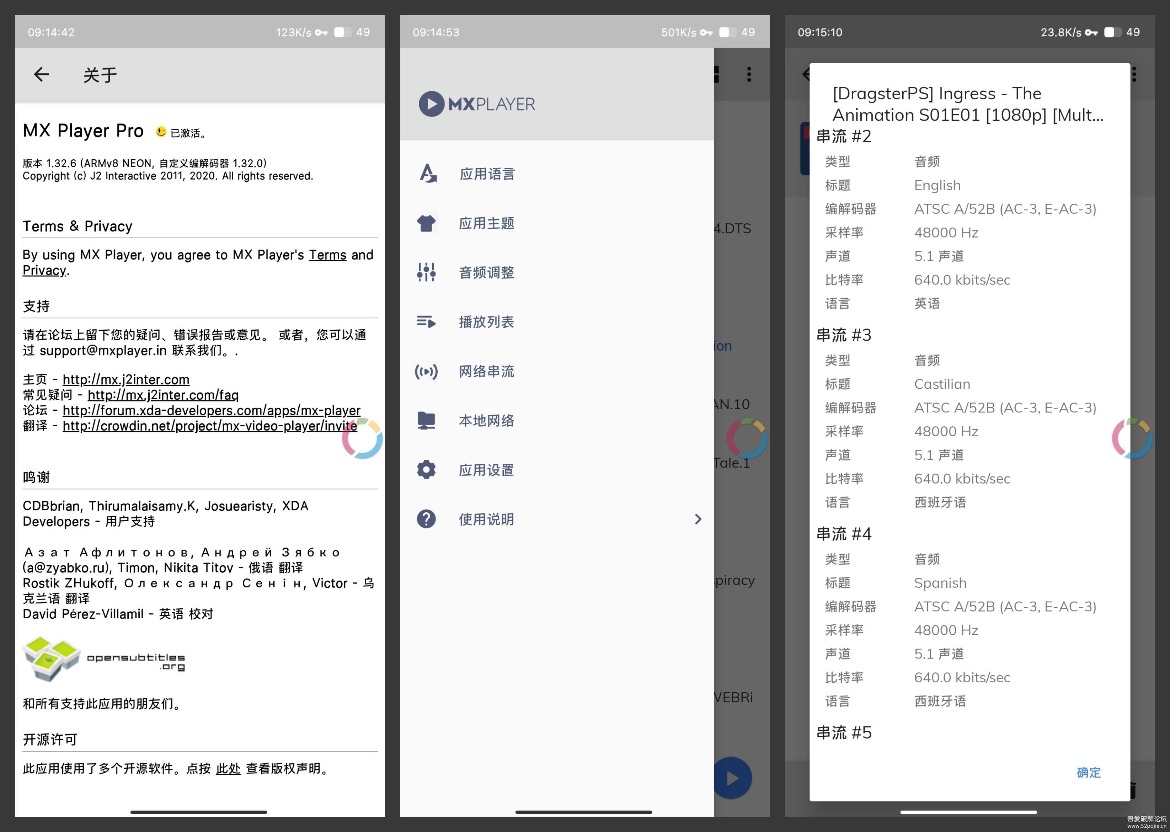This screenshot has height=832, width=1170.
Task: Open the XDA developers forum link
Action: (211, 410)
